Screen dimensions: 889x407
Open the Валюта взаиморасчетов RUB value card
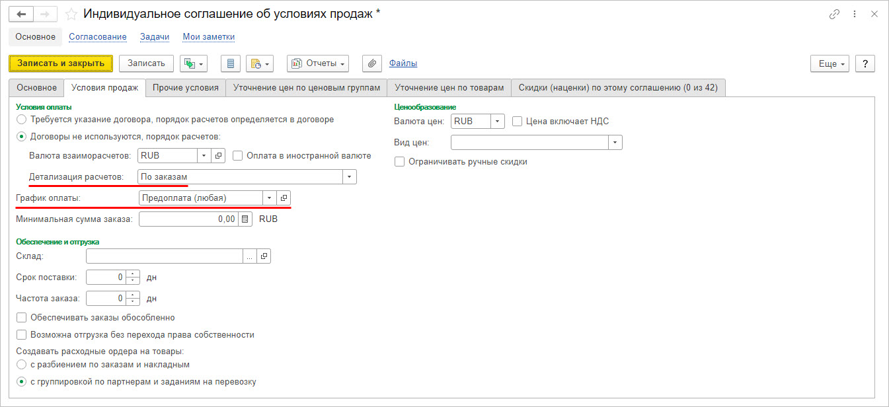pos(219,156)
